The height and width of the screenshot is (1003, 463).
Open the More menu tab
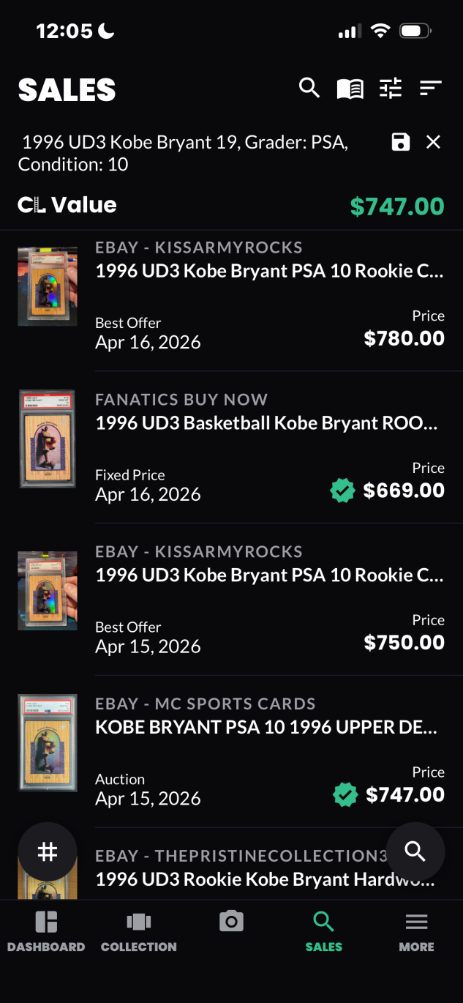(416, 931)
